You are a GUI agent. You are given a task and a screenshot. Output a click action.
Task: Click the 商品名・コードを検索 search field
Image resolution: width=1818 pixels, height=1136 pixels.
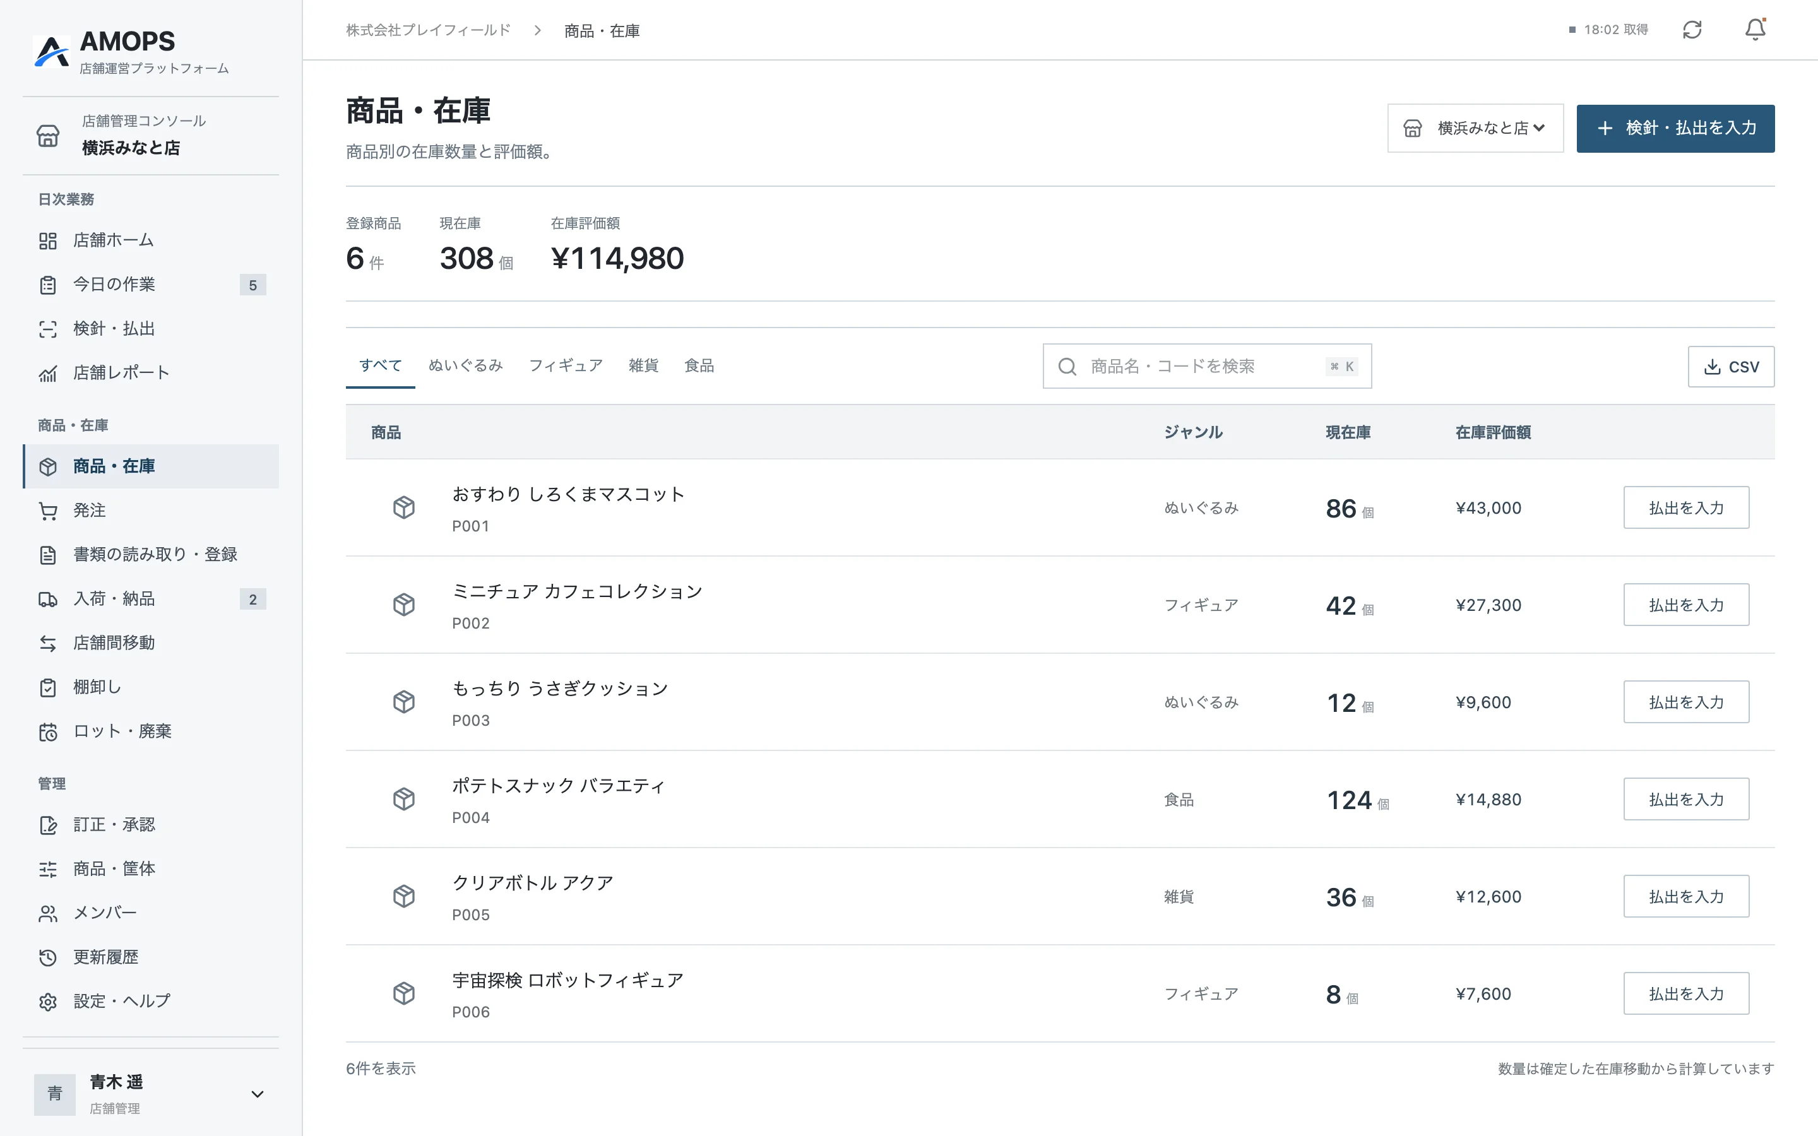click(x=1207, y=367)
